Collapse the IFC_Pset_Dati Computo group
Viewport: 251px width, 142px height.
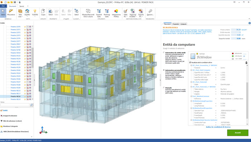click(x=191, y=70)
